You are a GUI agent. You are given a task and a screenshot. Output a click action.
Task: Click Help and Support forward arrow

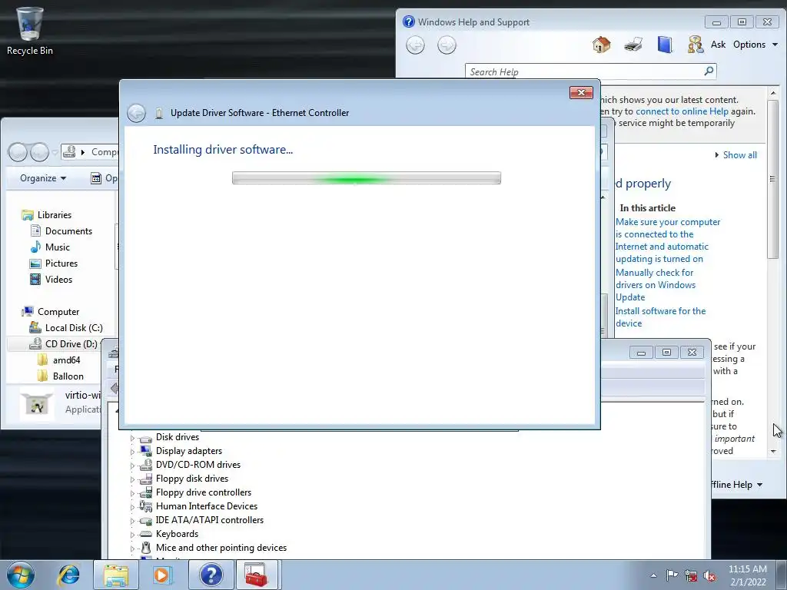pos(447,45)
